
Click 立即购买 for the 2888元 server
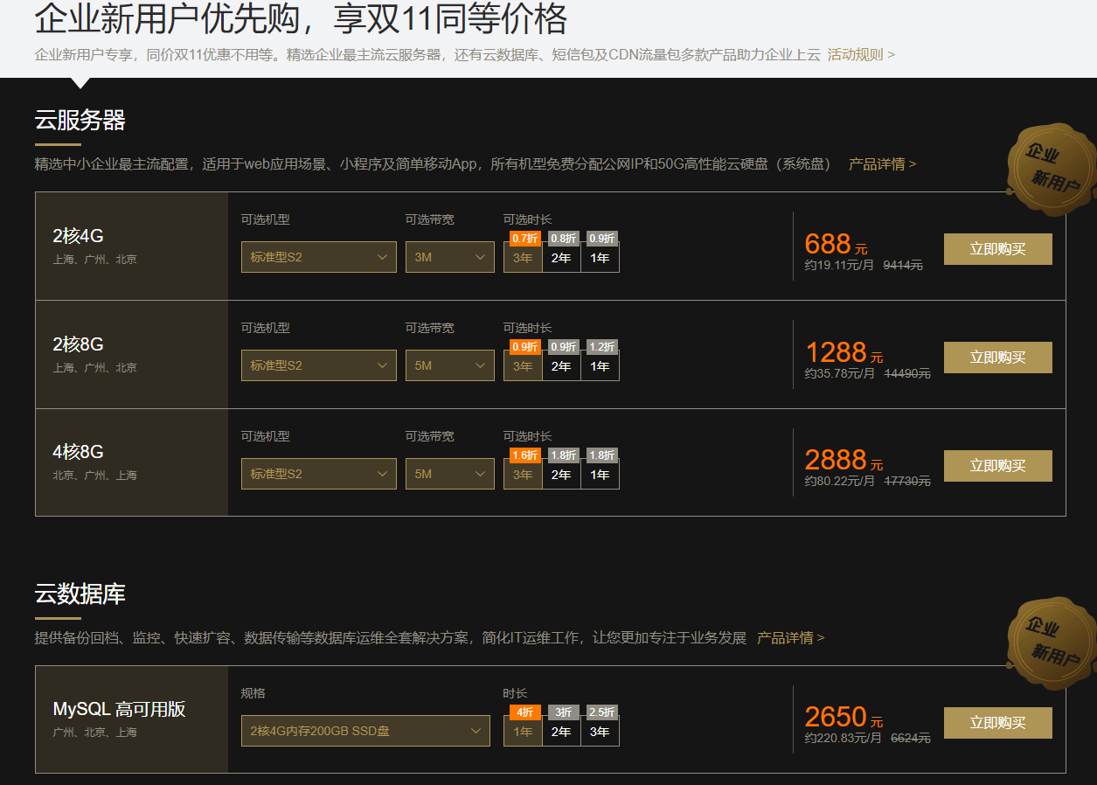997,466
